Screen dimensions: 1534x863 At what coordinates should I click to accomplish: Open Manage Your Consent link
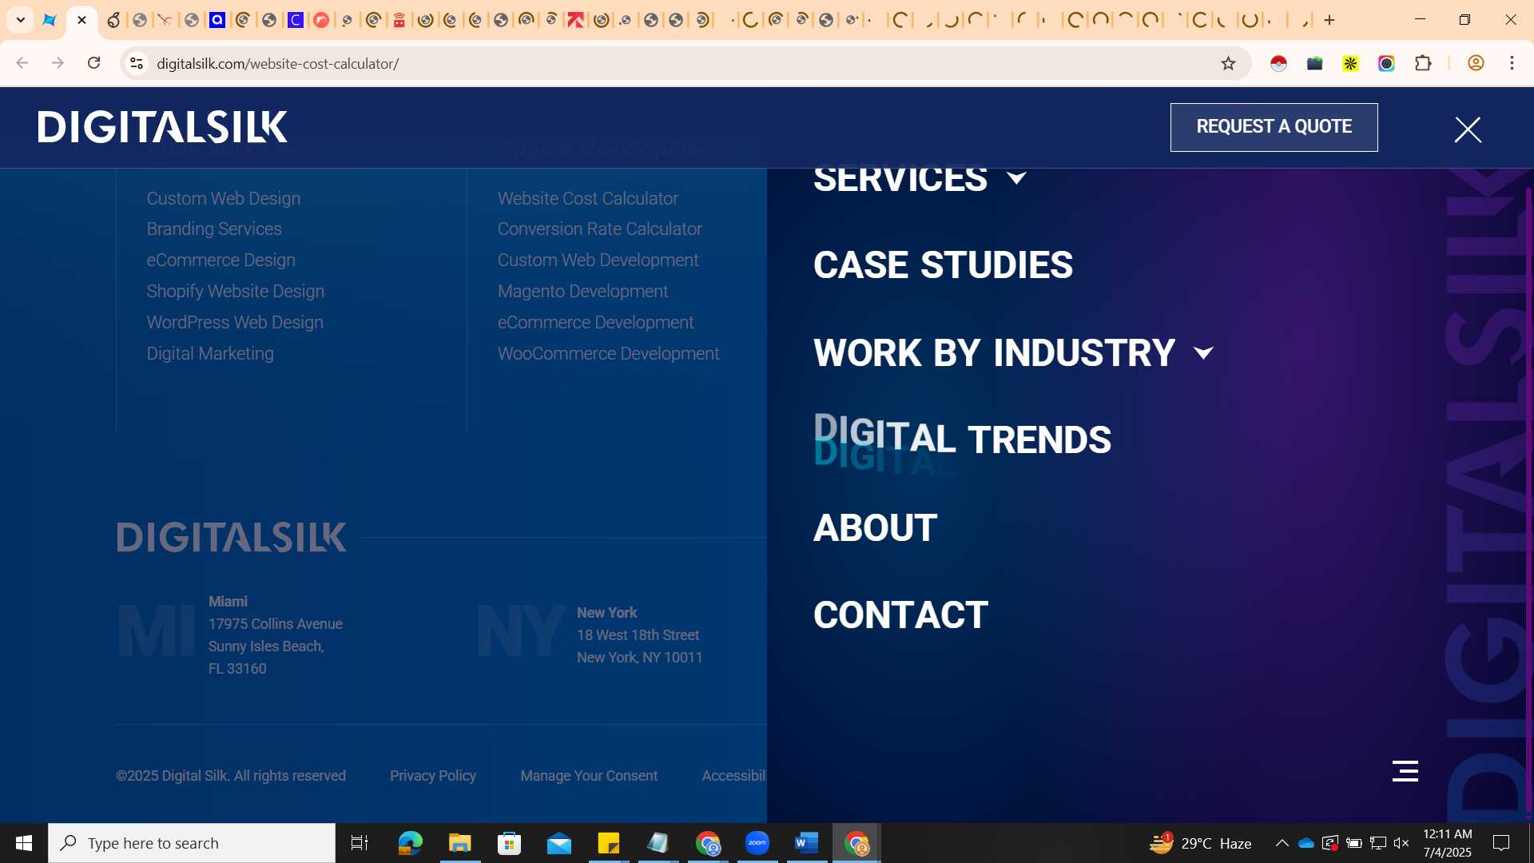pyautogui.click(x=589, y=776)
